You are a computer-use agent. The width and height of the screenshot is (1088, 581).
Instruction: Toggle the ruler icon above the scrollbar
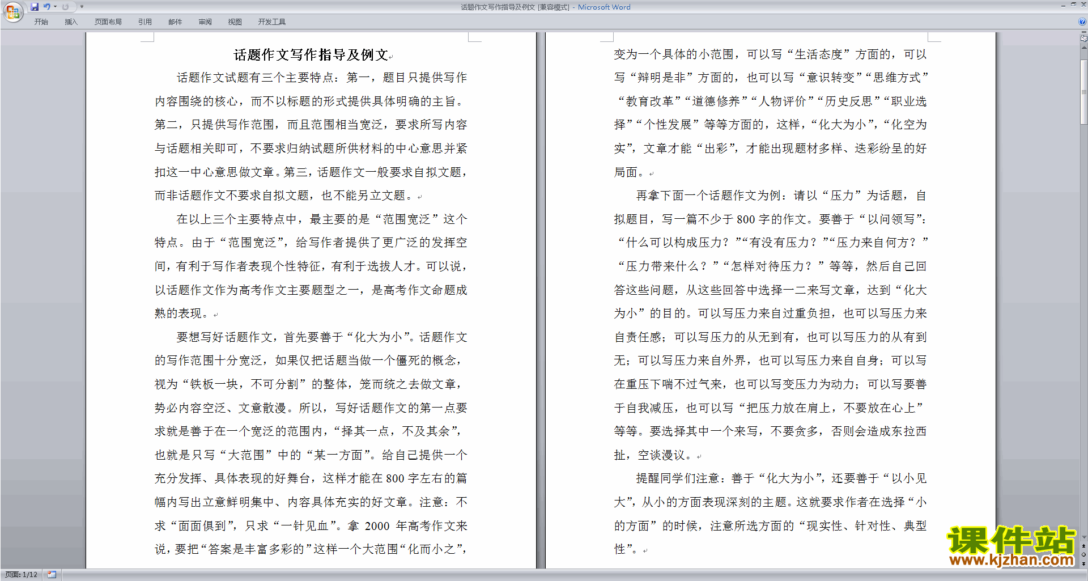click(x=1083, y=39)
